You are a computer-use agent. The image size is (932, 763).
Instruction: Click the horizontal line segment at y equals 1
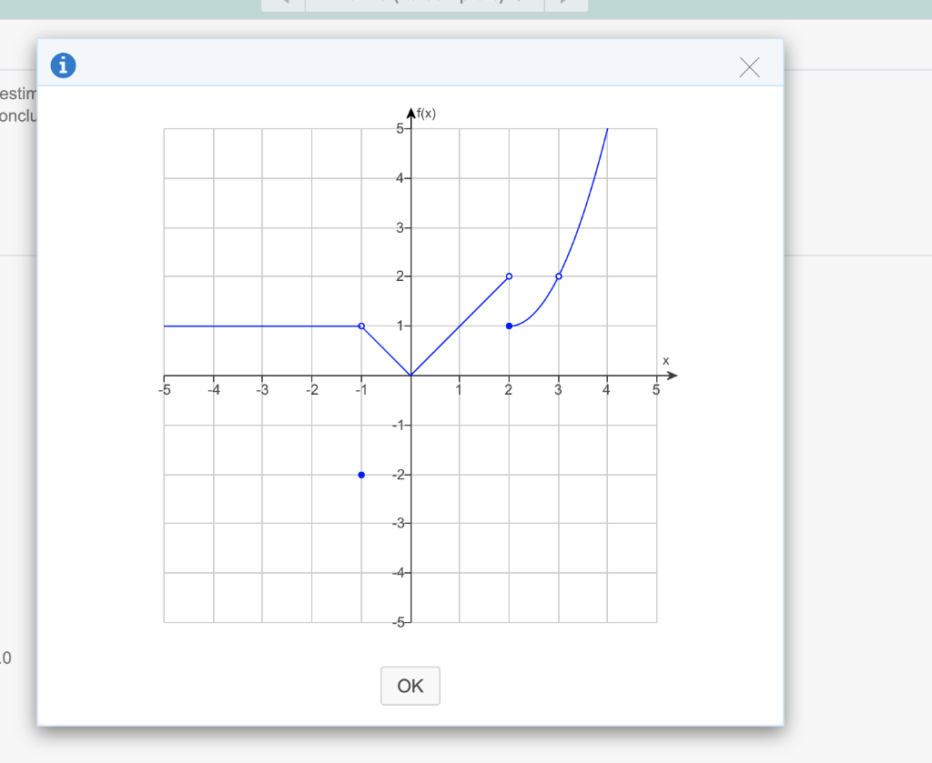pos(264,325)
